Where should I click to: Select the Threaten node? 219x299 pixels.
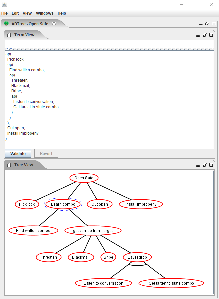49,257
